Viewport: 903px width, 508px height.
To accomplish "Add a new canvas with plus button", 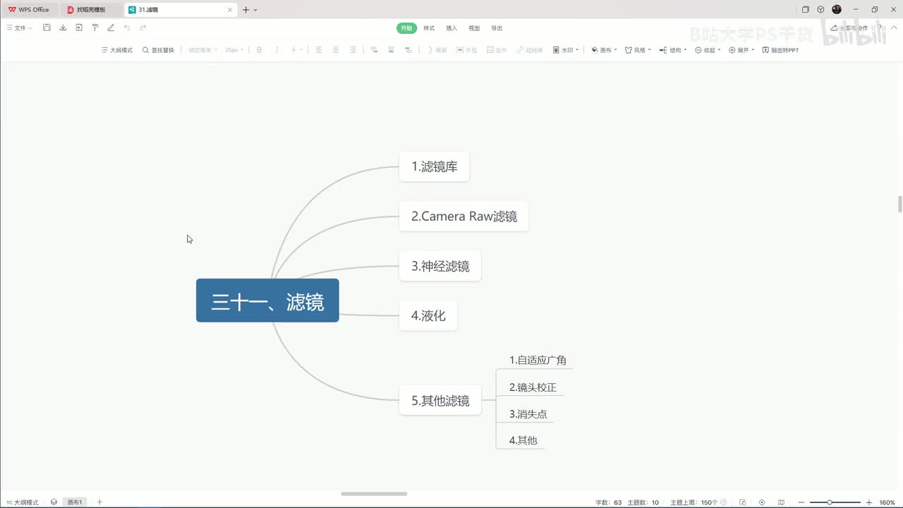I will click(99, 502).
